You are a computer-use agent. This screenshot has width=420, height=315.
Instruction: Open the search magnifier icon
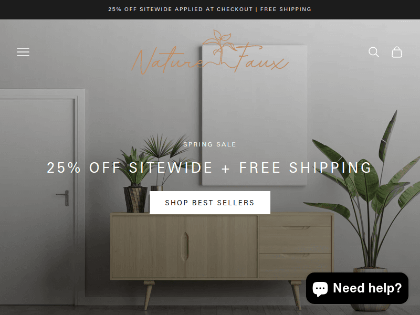[x=374, y=52]
